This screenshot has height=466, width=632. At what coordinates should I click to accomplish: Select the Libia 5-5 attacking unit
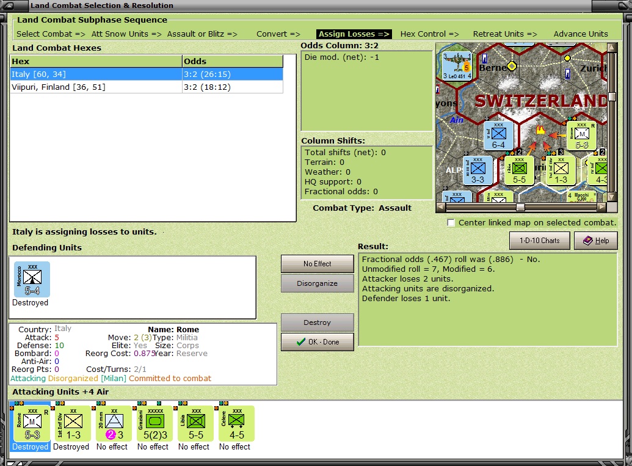(195, 423)
